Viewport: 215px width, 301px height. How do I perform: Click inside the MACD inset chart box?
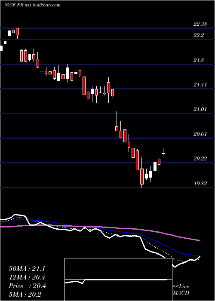click(118, 279)
